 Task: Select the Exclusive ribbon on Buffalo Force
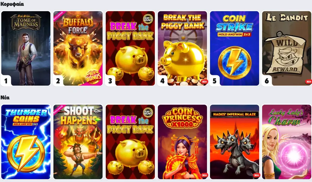click(58, 16)
